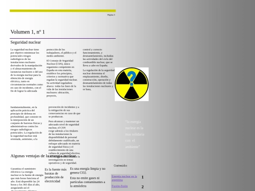Click the 'Página 3' page label
255x191 pixels.
(x=111, y=15)
